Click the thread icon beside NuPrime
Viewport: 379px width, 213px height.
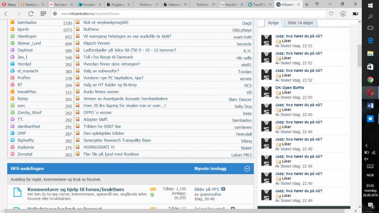(x=78, y=29)
